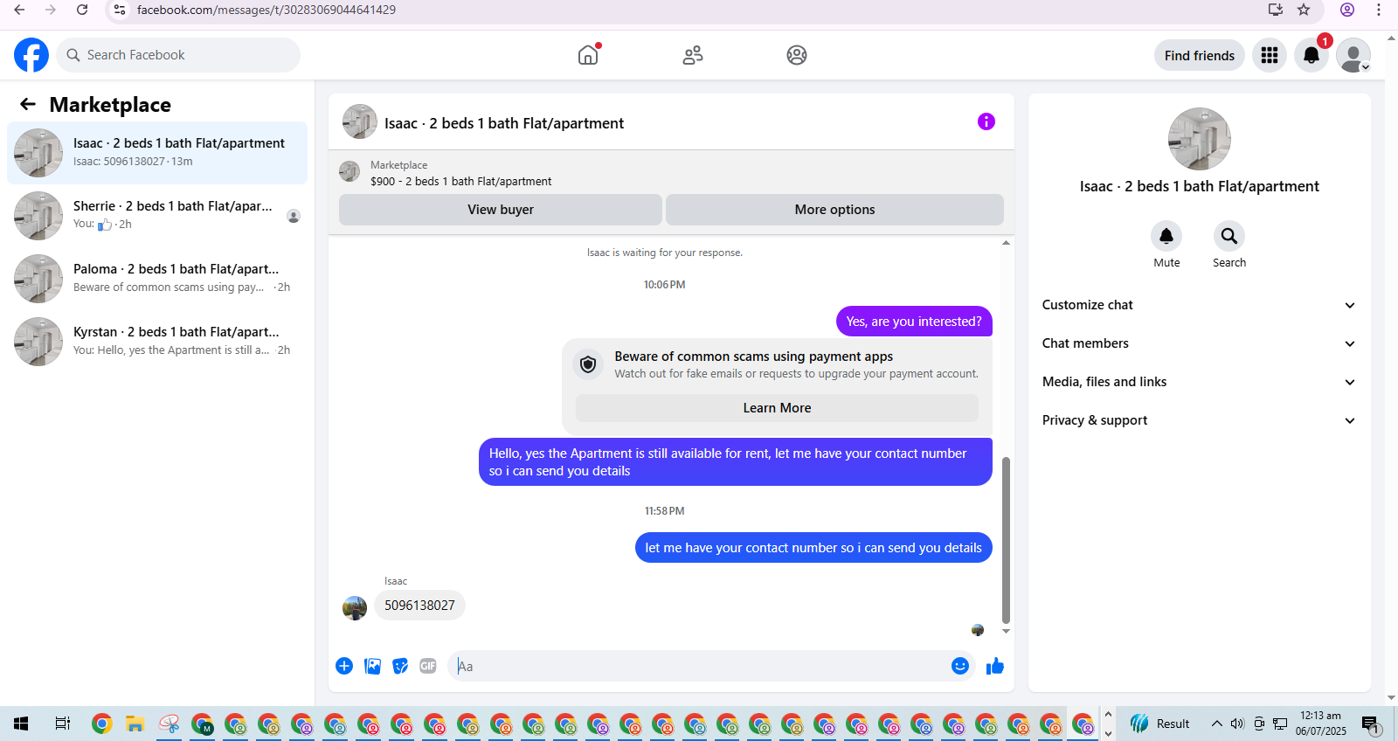This screenshot has height=741, width=1398.
Task: Expand Media, files and links section
Action: pos(1199,382)
